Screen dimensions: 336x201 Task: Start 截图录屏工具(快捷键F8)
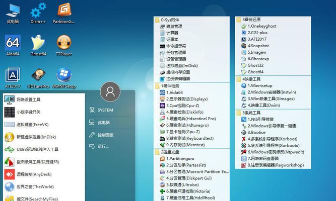[x=44, y=162]
